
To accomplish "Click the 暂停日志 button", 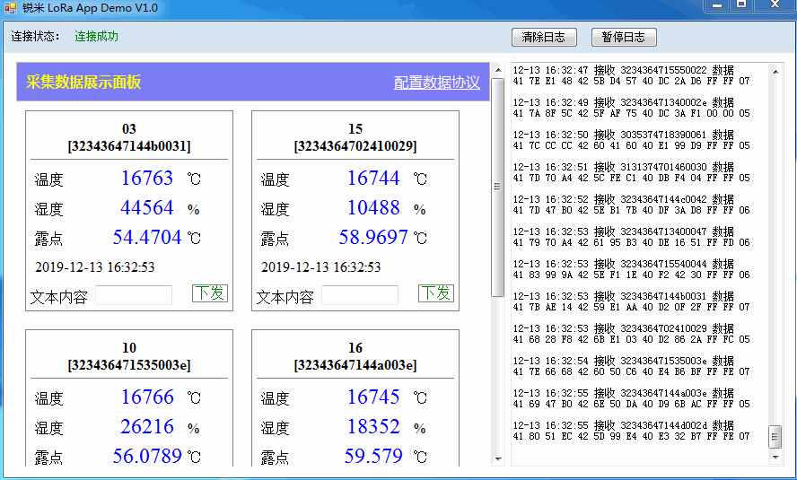I will pyautogui.click(x=624, y=37).
